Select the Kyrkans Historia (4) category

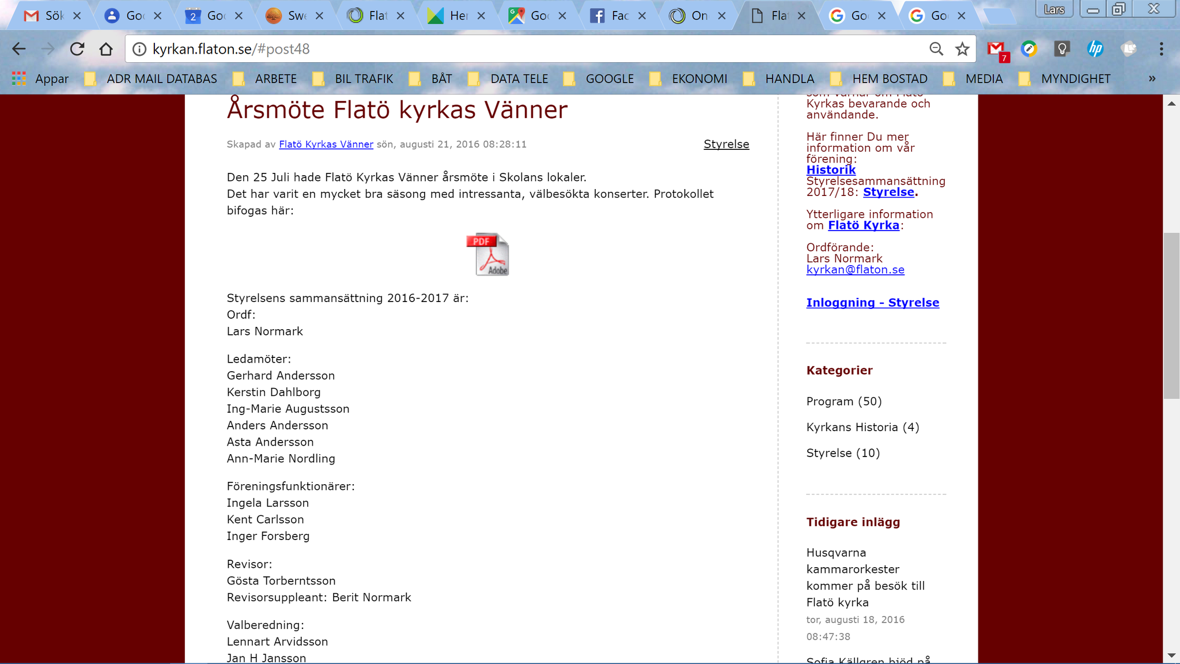click(863, 428)
